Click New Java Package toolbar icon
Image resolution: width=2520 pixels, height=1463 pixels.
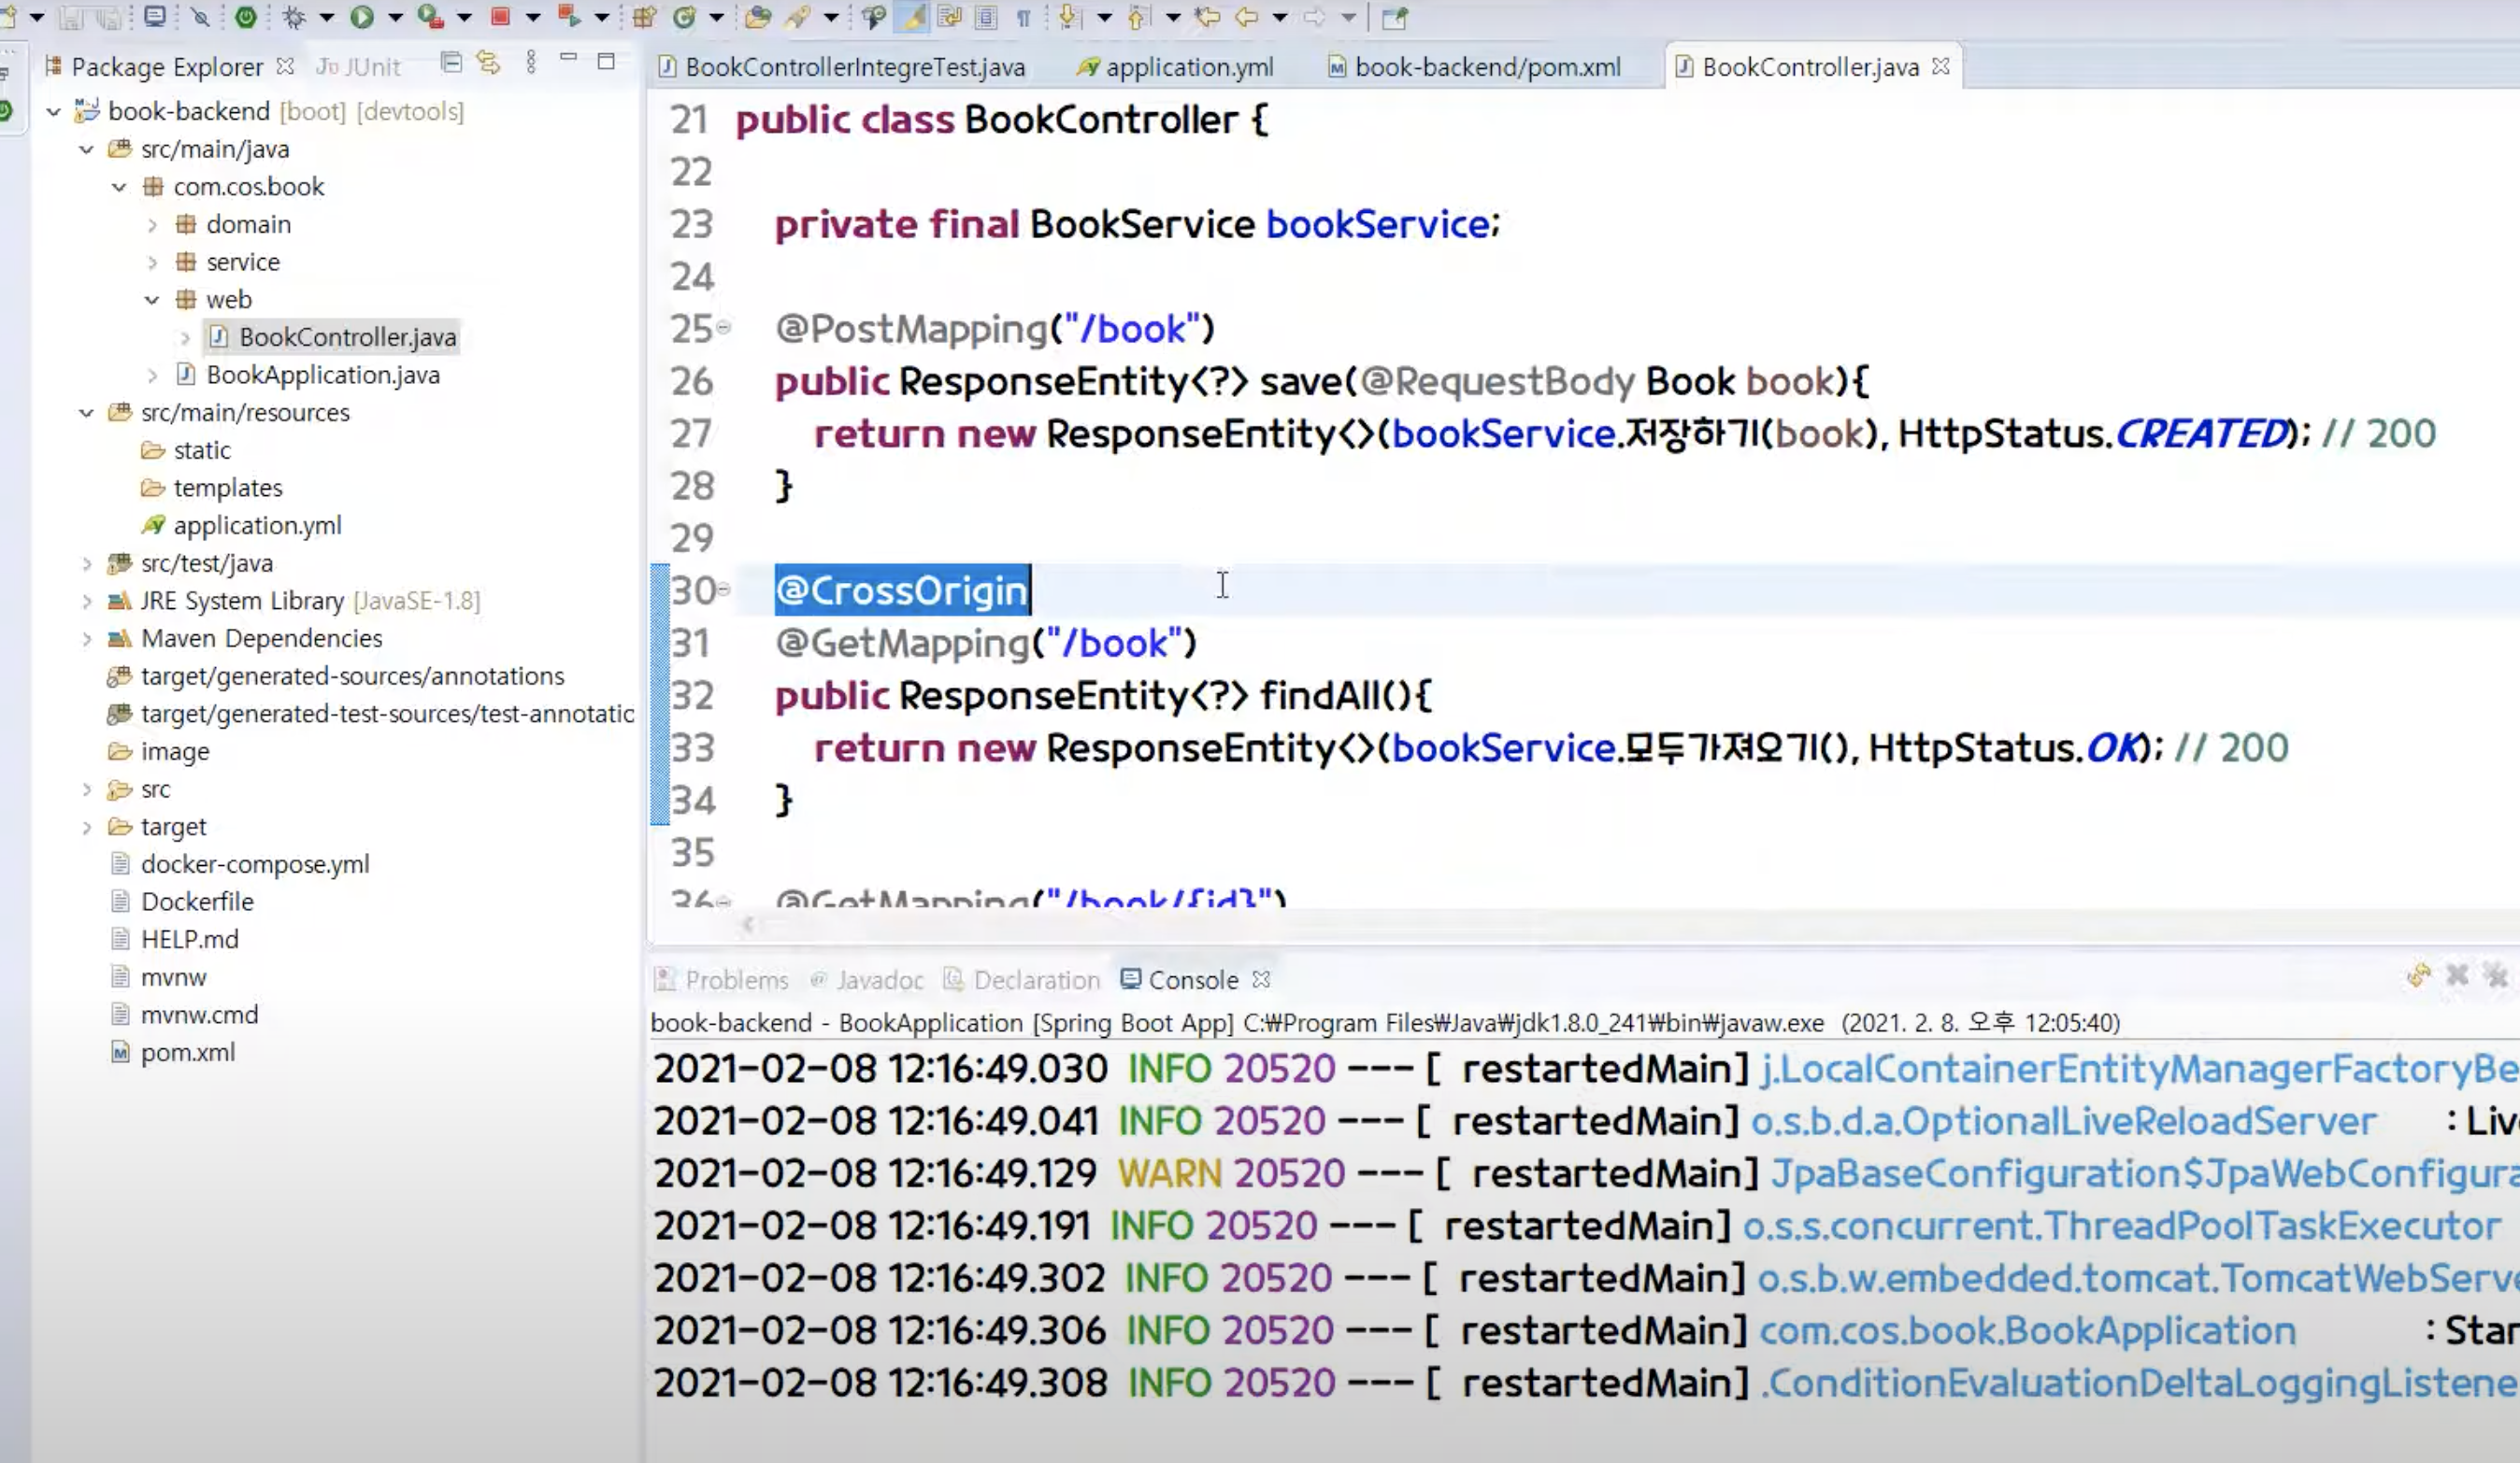point(644,16)
